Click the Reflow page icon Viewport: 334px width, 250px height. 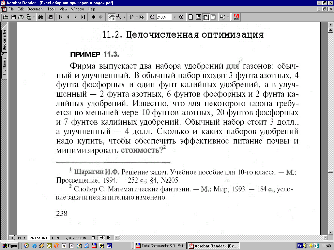213,17
